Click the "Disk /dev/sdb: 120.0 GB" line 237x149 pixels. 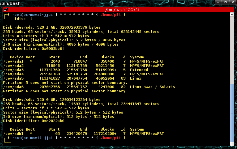pos(52,99)
